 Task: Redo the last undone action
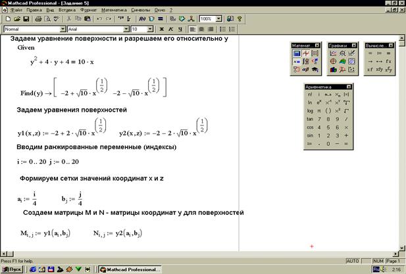pos(109,19)
